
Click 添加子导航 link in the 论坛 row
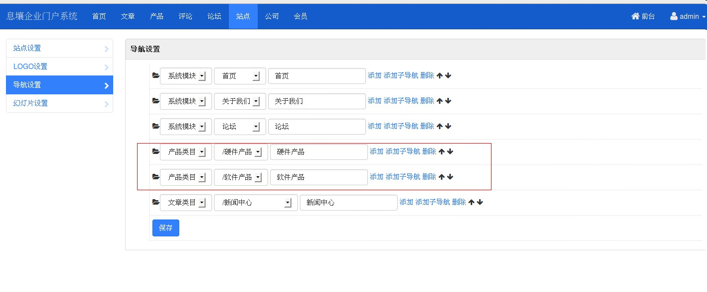(x=401, y=126)
